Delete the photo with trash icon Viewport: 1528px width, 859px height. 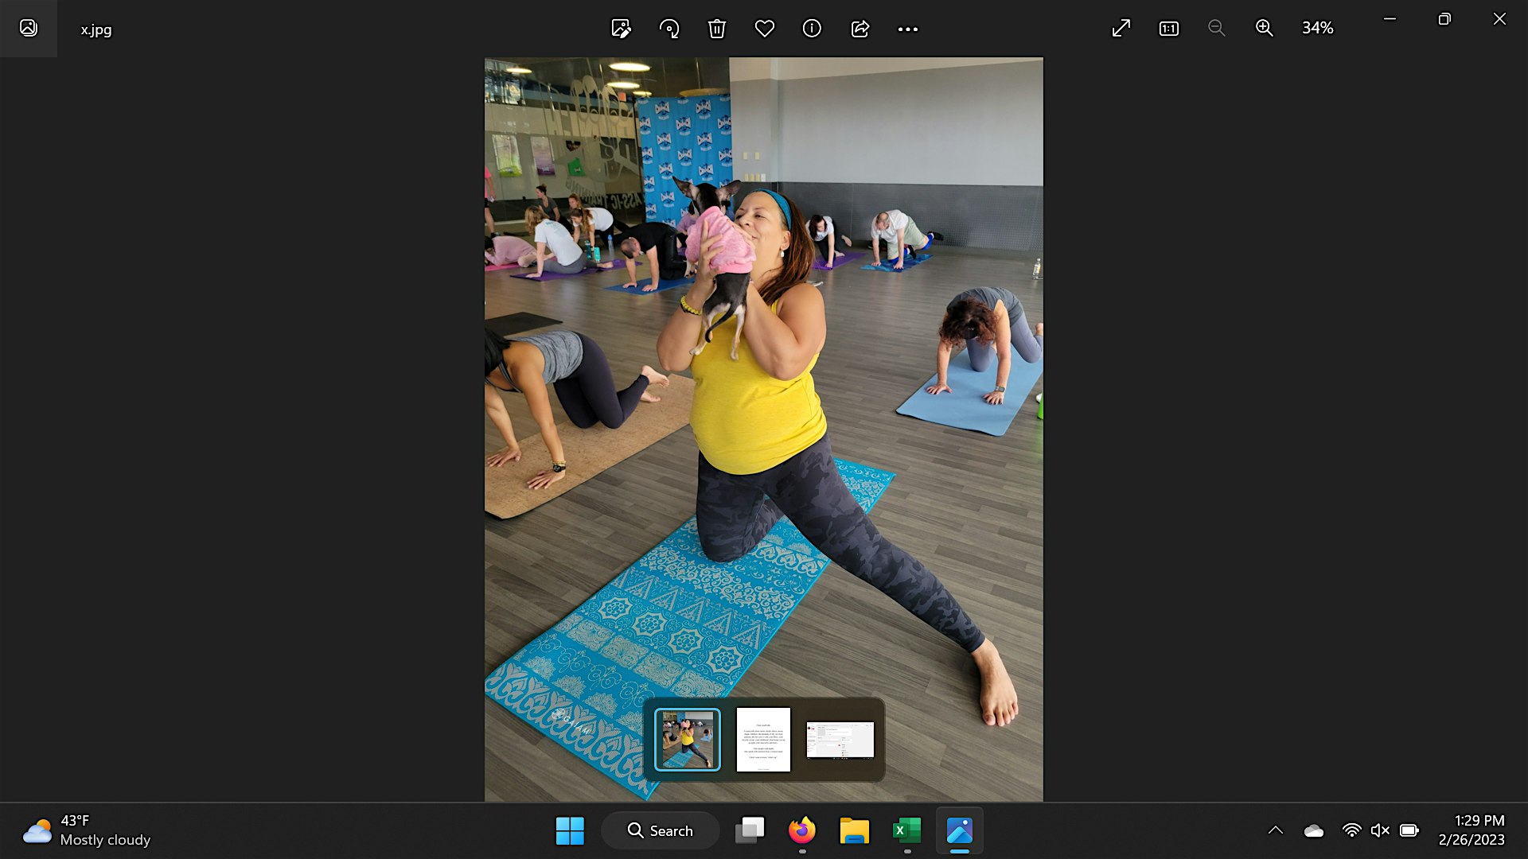tap(716, 29)
